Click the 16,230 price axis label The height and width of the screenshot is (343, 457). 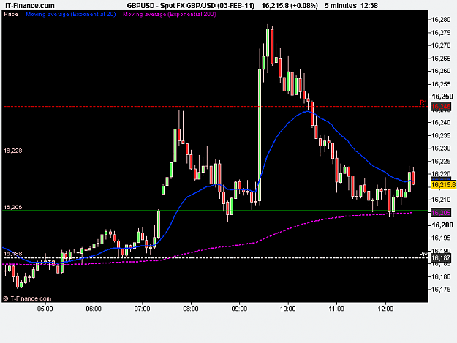tap(441, 148)
